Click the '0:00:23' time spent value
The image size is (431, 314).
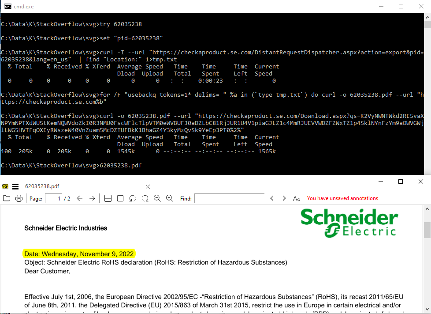(211, 81)
